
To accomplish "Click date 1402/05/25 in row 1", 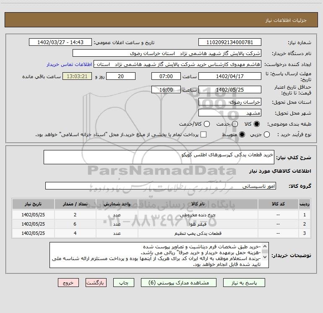I will click(33, 215).
